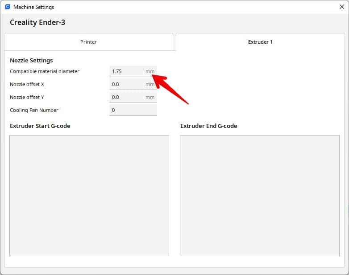This screenshot has height=275, width=349.
Task: Click the Extruder End G-code heading
Action: (208, 126)
